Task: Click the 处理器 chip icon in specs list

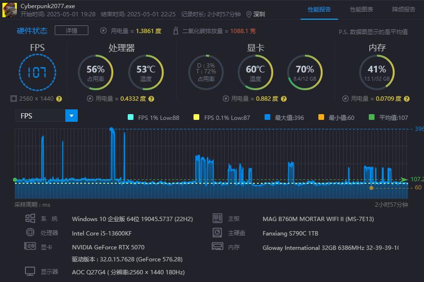Action: (x=30, y=232)
